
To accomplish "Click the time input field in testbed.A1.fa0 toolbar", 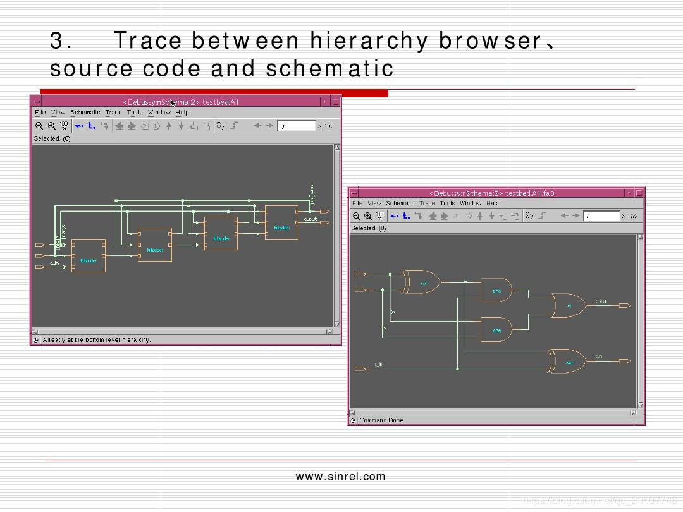I will 601,216.
